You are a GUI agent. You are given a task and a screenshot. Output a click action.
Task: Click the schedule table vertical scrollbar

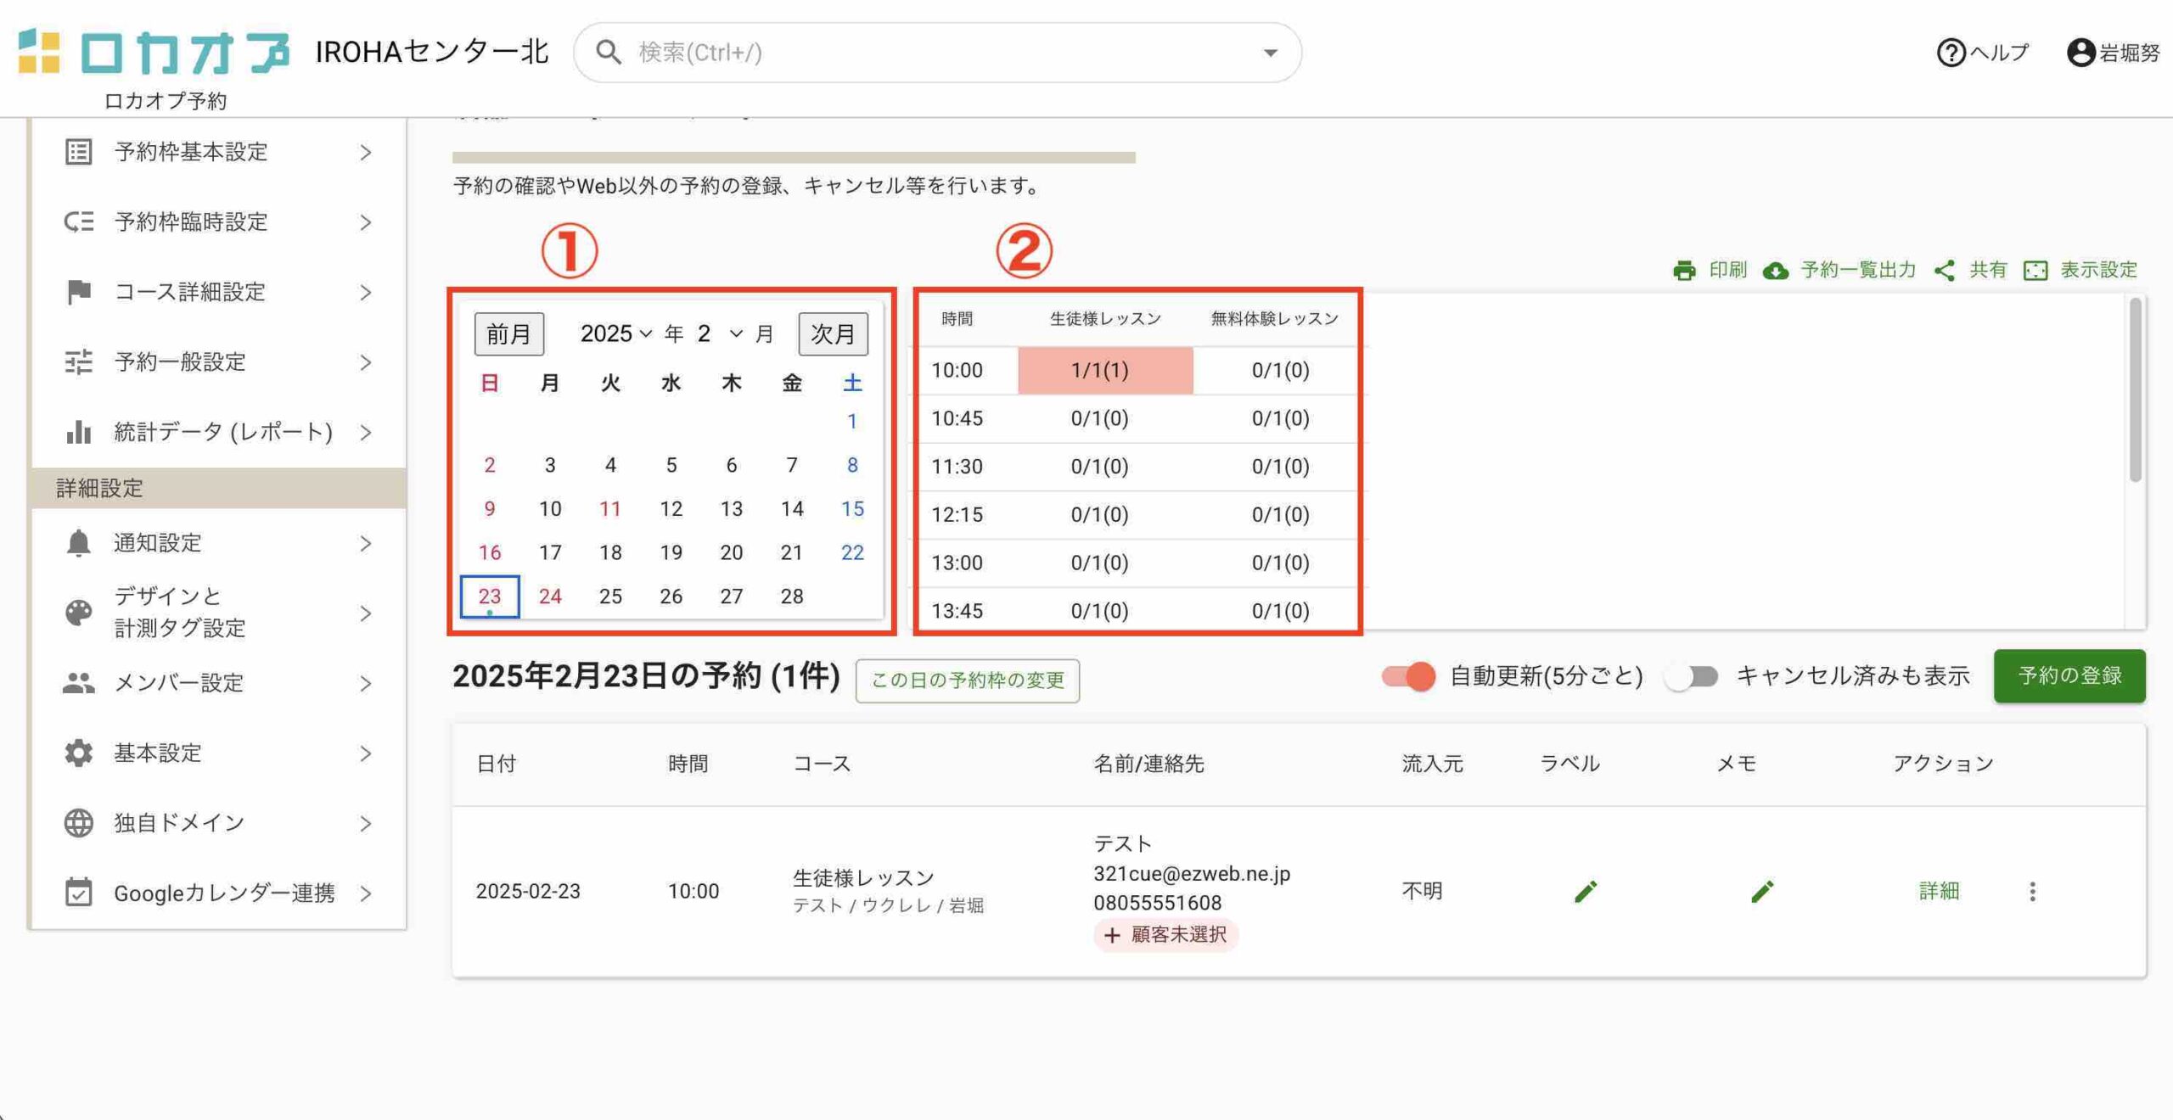(x=2135, y=390)
